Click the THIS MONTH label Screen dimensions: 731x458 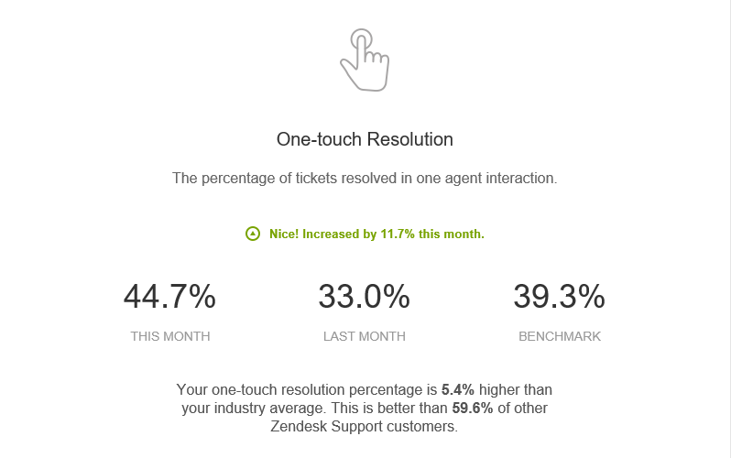point(170,336)
